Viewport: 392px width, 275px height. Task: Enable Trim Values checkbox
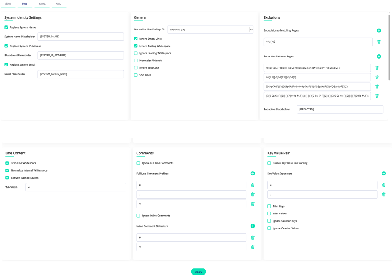pyautogui.click(x=269, y=214)
